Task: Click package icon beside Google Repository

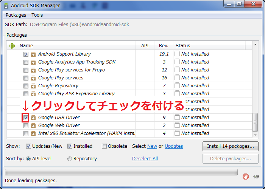Action: click(33, 86)
